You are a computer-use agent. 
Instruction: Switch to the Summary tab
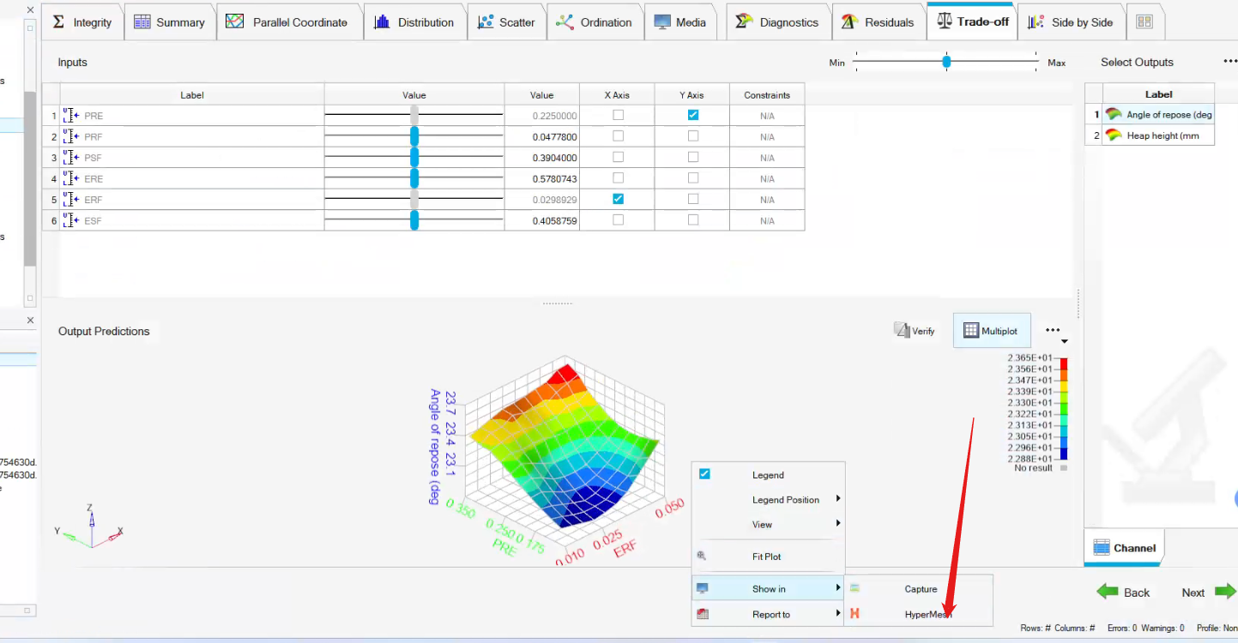point(170,22)
